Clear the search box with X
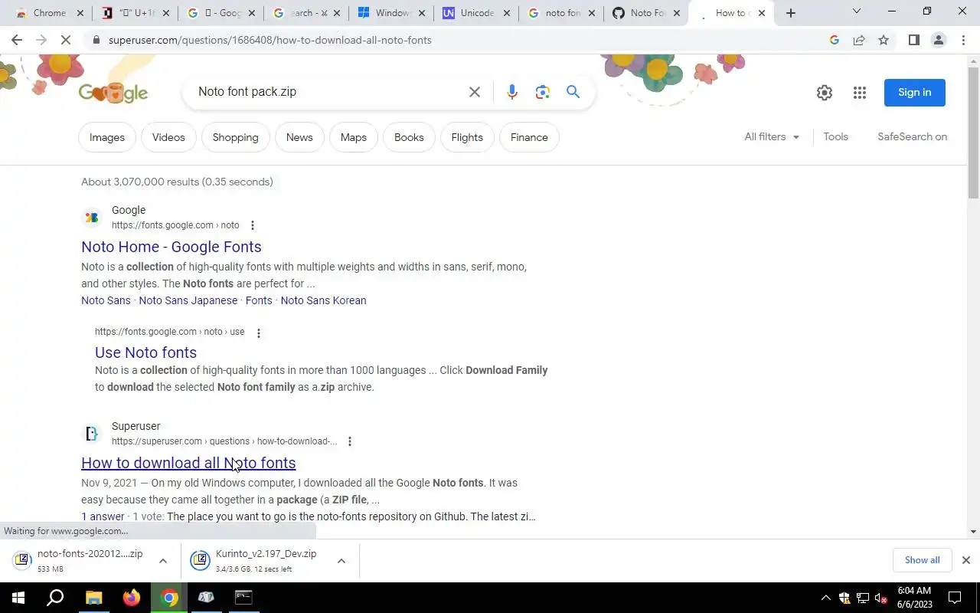This screenshot has width=980, height=613. tap(475, 92)
